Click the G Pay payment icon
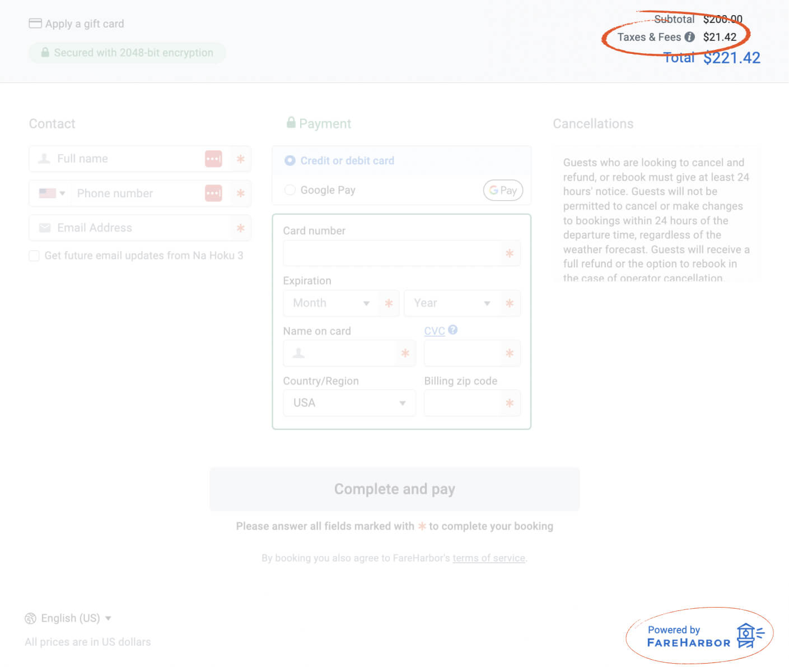Screen dimensions: 789x667 pyautogui.click(x=502, y=190)
